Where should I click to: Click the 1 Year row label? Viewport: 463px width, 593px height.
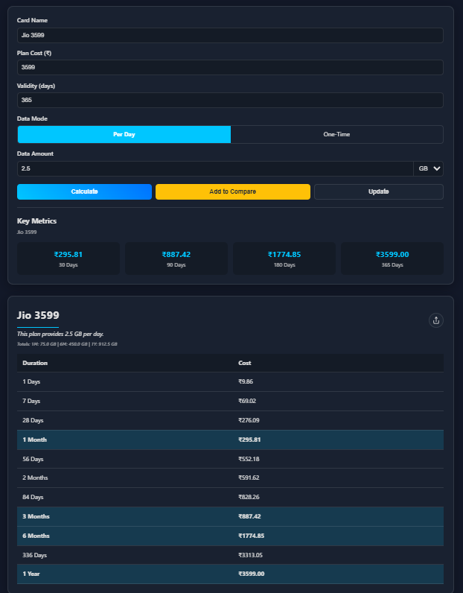point(31,574)
